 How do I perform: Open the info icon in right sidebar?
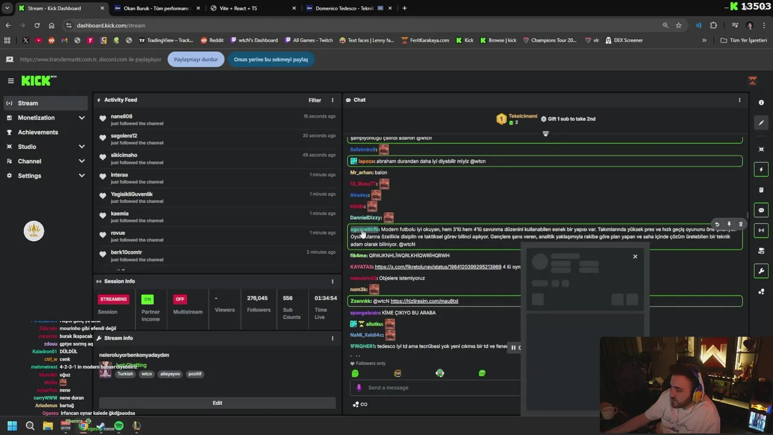[761, 103]
